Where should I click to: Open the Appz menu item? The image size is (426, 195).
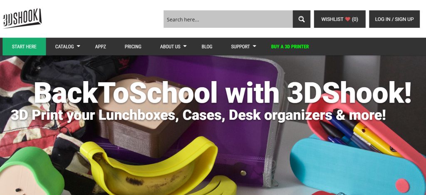(x=101, y=47)
